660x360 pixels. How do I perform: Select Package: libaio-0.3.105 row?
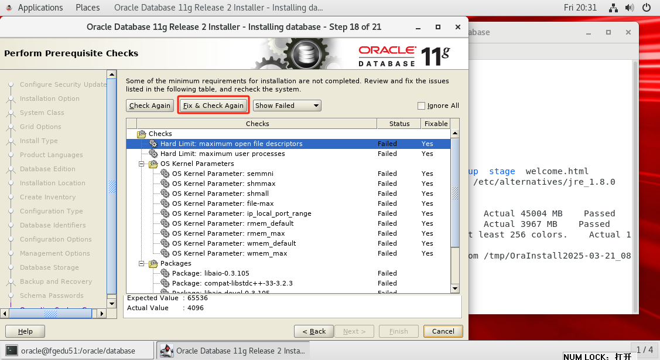(288, 274)
